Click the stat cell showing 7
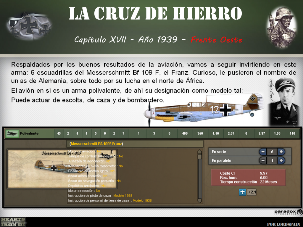The image size is (303, 227). click(123, 133)
